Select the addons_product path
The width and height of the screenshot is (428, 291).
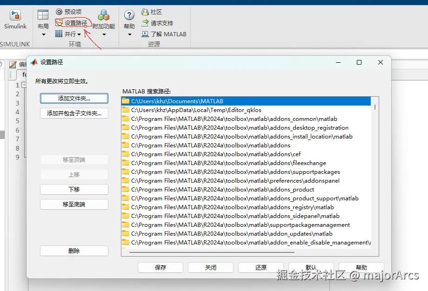(x=246, y=190)
